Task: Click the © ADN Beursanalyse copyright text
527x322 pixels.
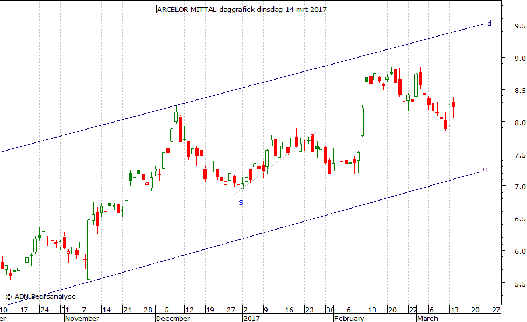Action: (41, 297)
